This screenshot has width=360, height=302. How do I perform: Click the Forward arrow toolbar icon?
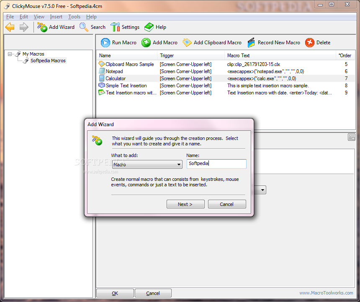(x=24, y=27)
